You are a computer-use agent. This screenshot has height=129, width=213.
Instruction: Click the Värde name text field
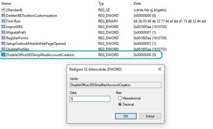[x=115, y=85]
